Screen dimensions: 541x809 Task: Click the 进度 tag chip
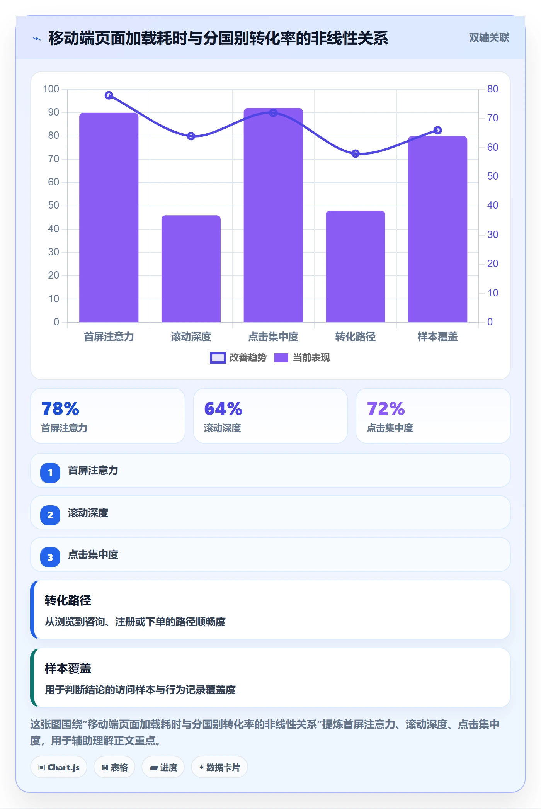pos(163,767)
